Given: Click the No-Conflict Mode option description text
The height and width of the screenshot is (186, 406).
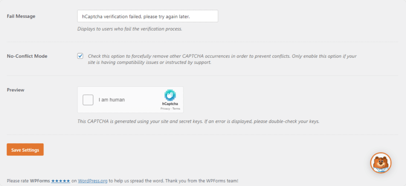Looking at the screenshot, I should [x=222, y=59].
